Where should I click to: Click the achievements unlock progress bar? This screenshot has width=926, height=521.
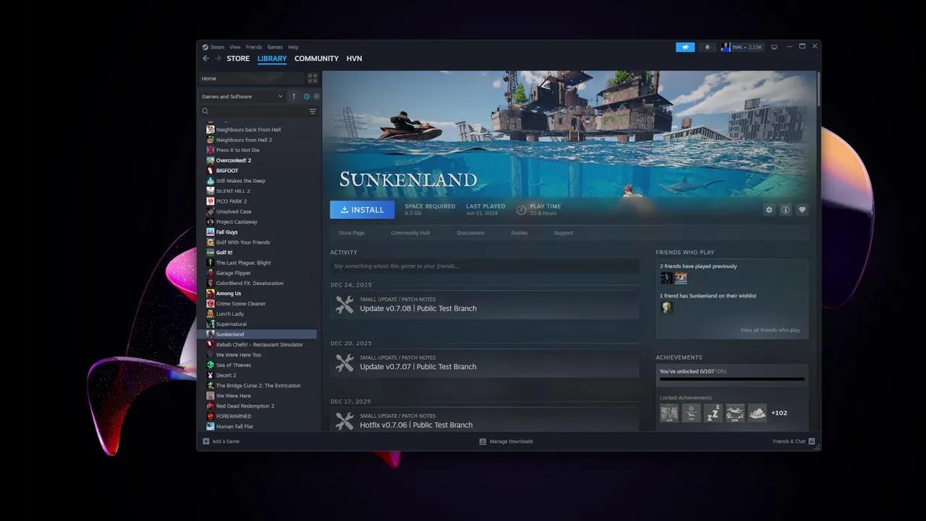click(731, 378)
